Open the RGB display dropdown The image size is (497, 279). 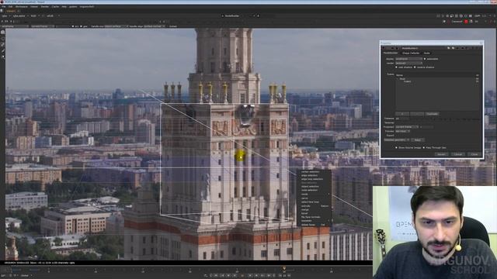coord(34,15)
